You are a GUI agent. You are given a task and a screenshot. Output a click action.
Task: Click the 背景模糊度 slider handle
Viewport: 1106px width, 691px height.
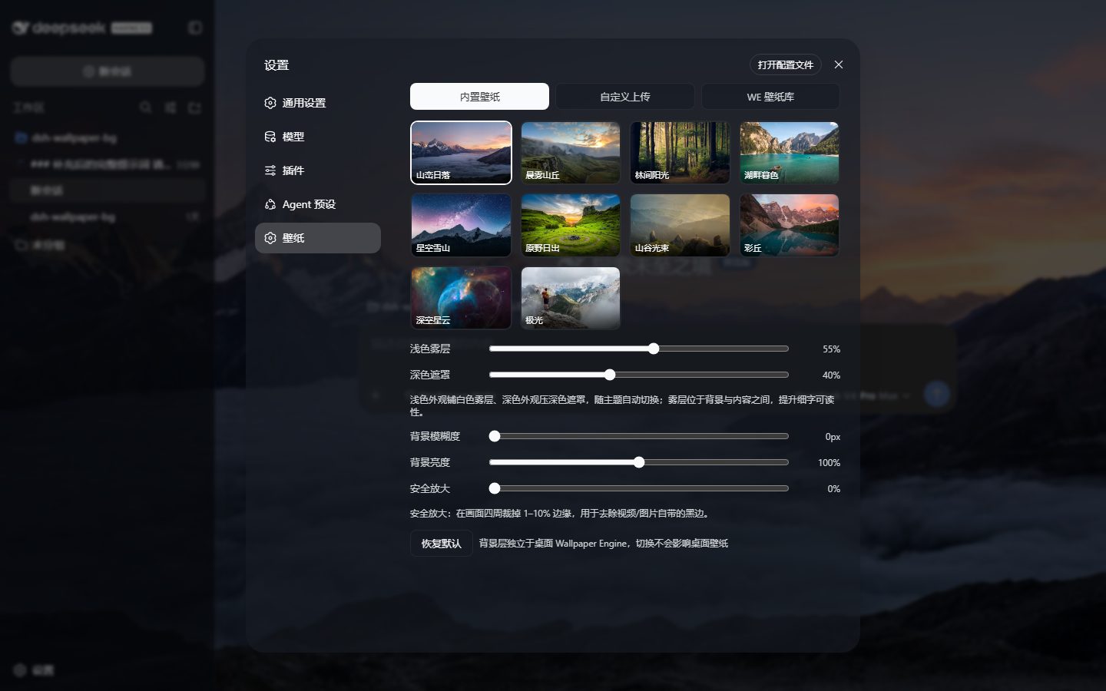(495, 436)
